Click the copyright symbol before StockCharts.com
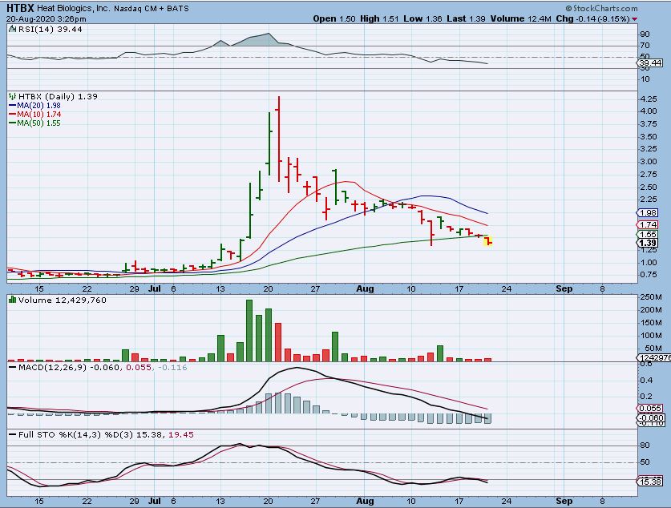671x508 pixels. (x=568, y=8)
